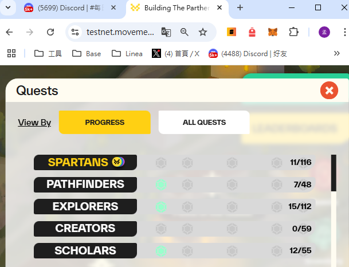Screen dimensions: 349x267
Task: Open the 工具 bookmark folder
Action: (x=48, y=54)
